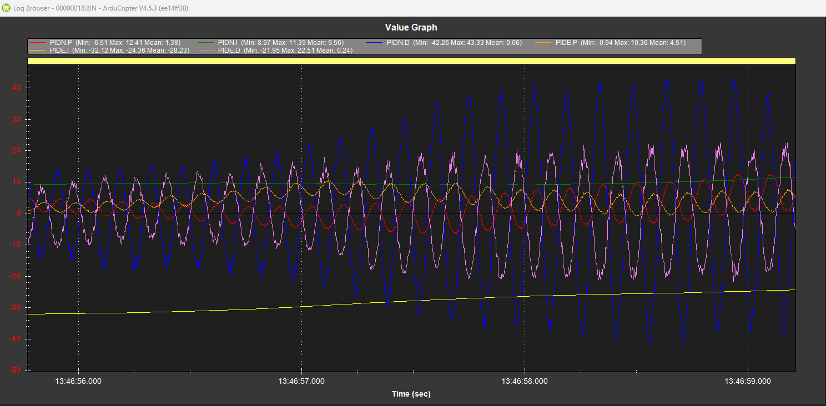Click the "Value Graph" chart title
Screen dimensions: 826x406
pos(411,27)
